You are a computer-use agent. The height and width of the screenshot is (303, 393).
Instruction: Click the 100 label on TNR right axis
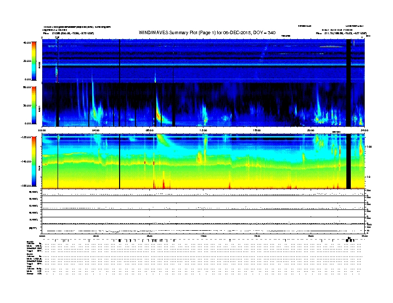pos(370,147)
